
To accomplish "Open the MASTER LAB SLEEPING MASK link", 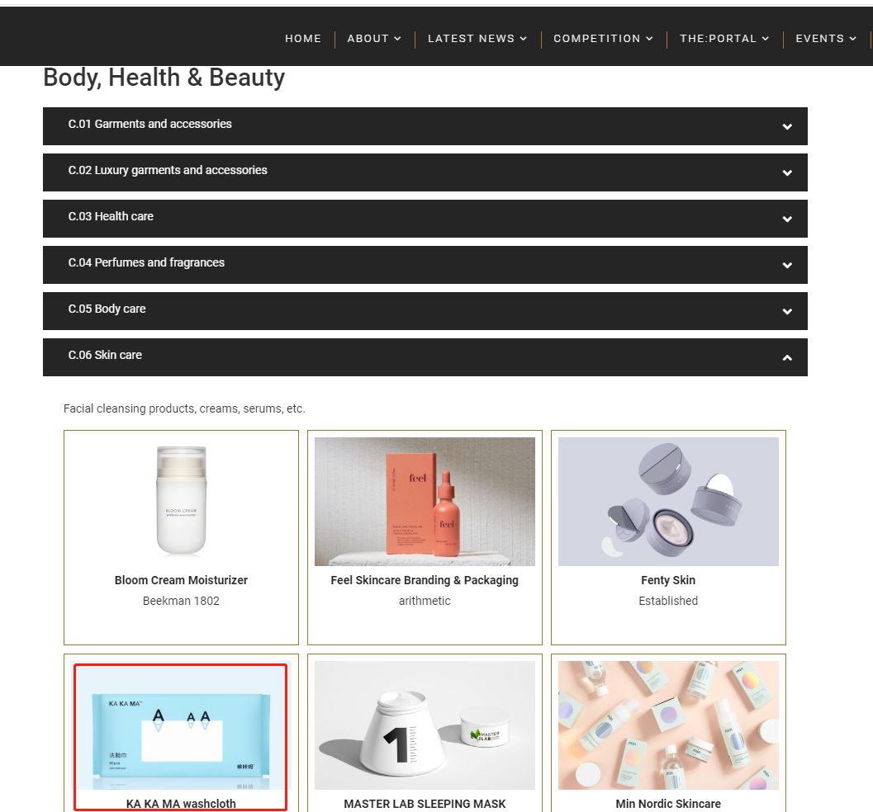I will click(x=425, y=804).
